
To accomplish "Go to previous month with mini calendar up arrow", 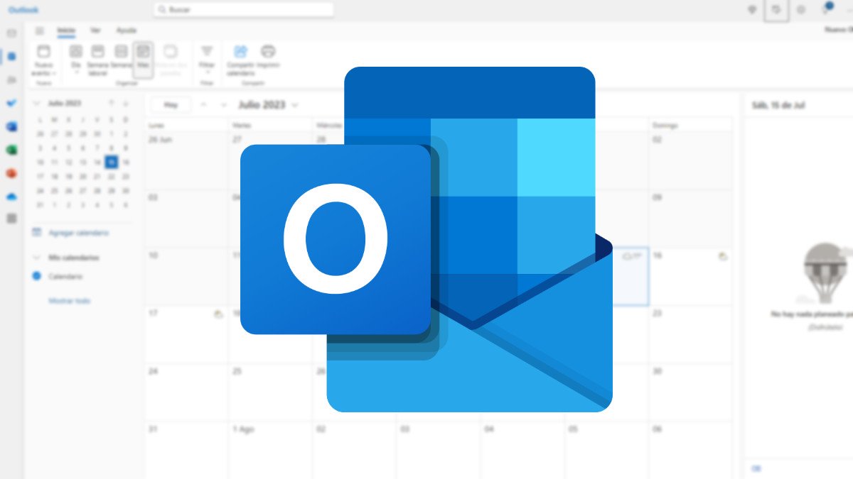I will pyautogui.click(x=112, y=103).
